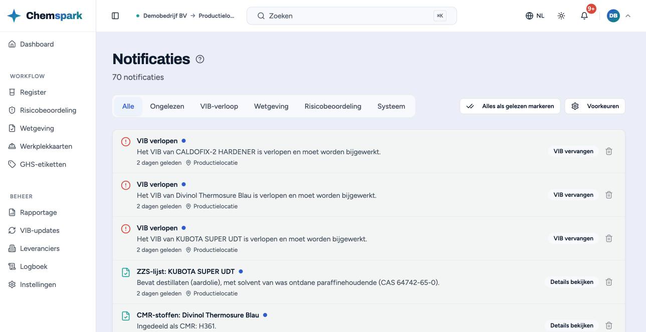Delete the Divinol Thermosure Blau VIB notification
The height and width of the screenshot is (332, 646).
click(609, 195)
